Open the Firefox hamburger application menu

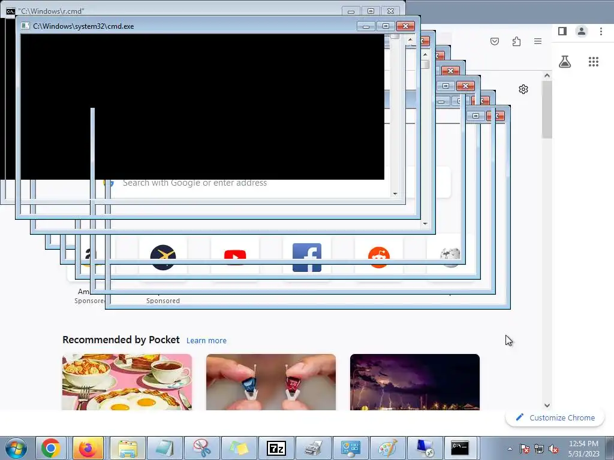[x=538, y=41]
